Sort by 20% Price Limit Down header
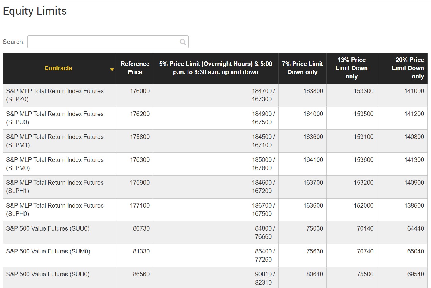 pos(402,68)
